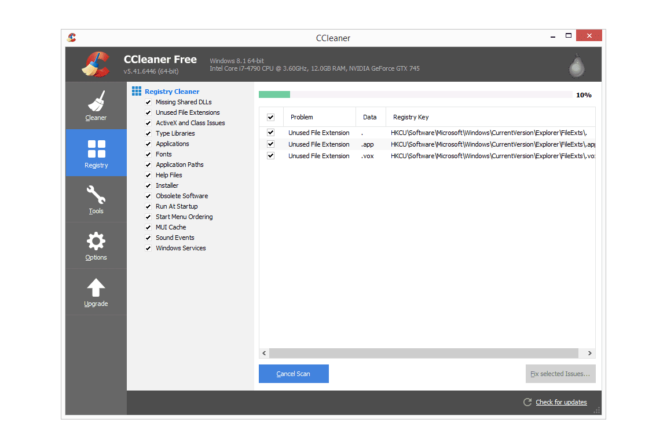
Task: Sort results by Problem column
Action: coord(320,117)
